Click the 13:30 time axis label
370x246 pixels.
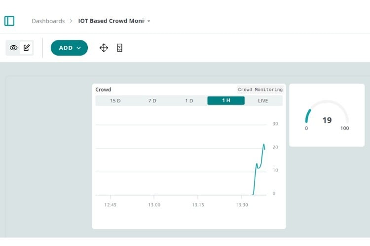click(242, 205)
